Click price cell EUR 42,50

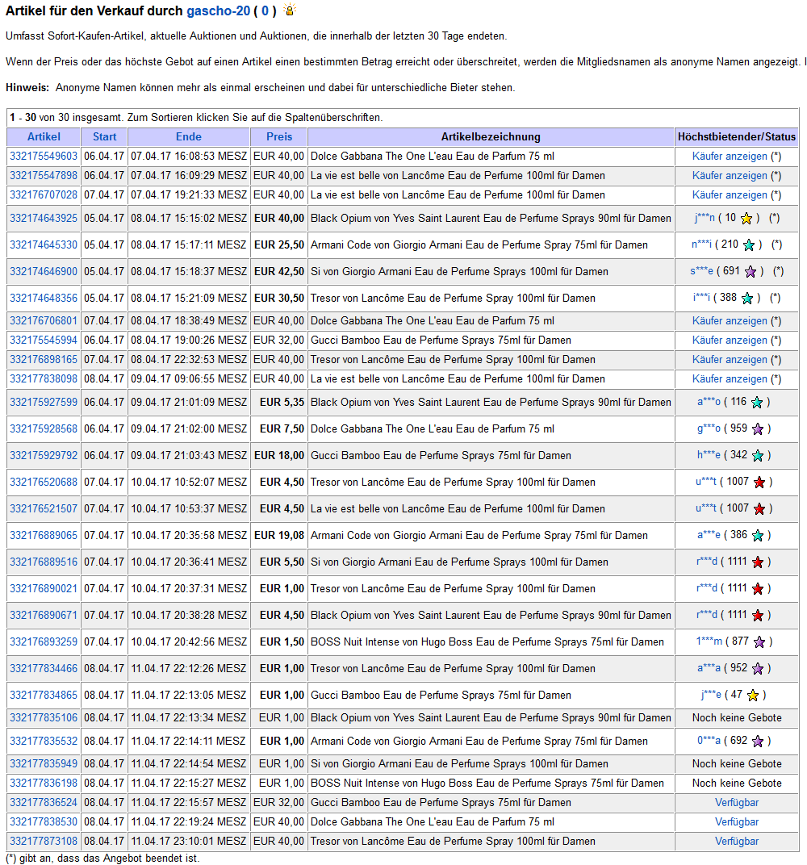pos(279,271)
